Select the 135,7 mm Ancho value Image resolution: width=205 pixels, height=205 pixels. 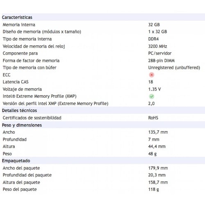coord(158,132)
